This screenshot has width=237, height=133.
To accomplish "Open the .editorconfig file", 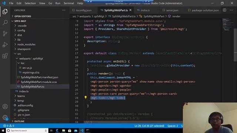I will (x=25, y=105).
